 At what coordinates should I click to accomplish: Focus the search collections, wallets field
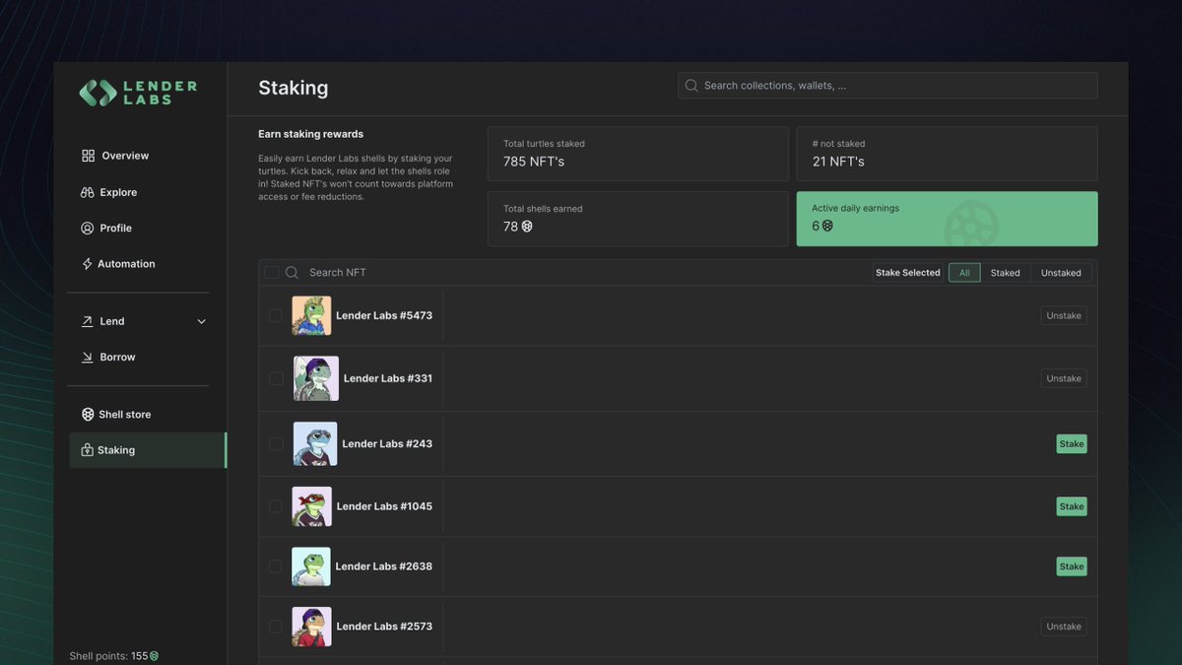pyautogui.click(x=887, y=86)
